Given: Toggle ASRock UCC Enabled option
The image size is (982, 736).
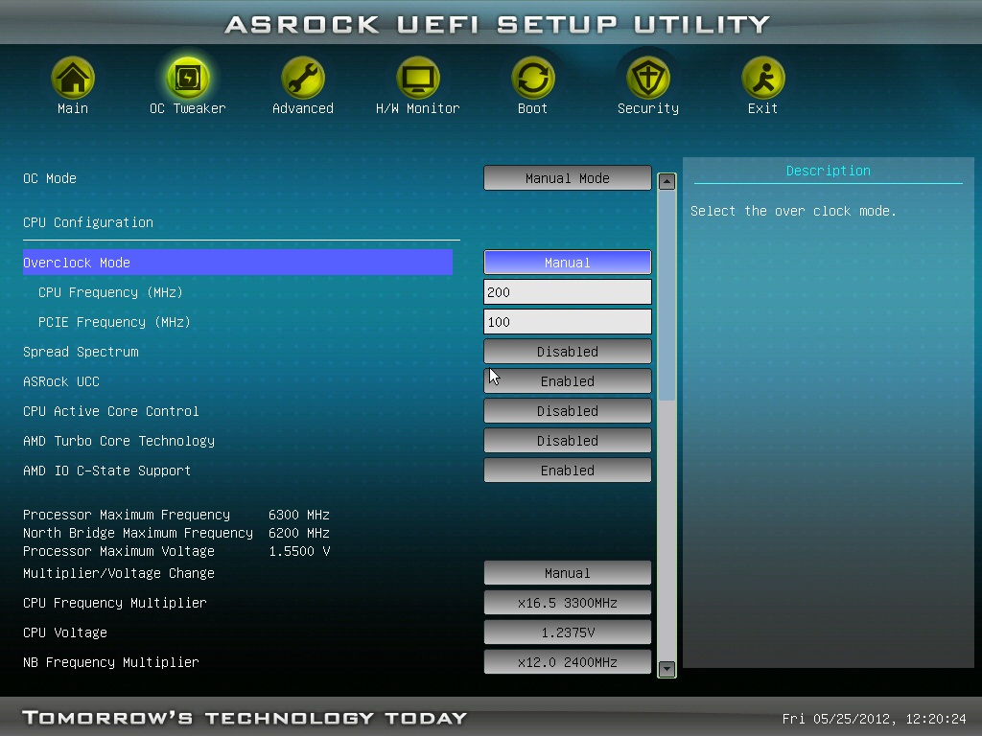Looking at the screenshot, I should tap(568, 381).
